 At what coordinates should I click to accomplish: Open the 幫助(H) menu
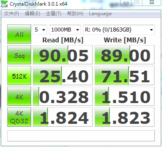75,14
